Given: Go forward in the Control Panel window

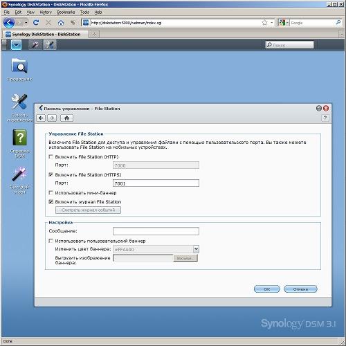Looking at the screenshot, I should point(52,118).
